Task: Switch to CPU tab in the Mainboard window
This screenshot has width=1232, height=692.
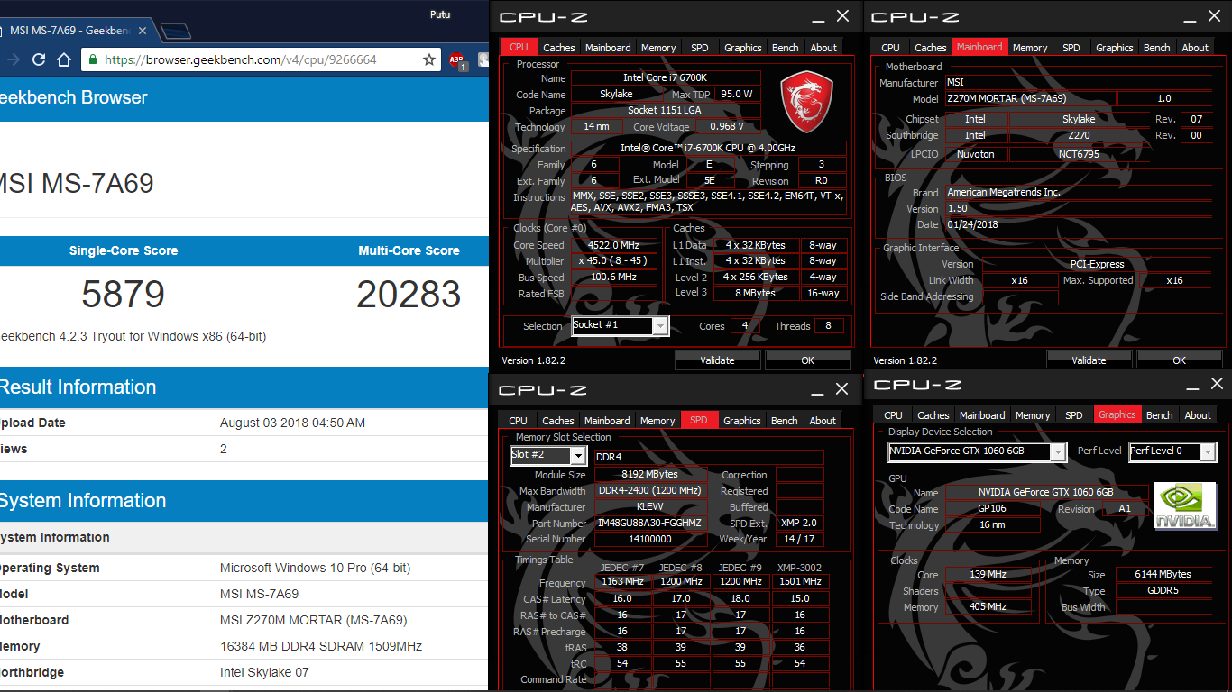Action: click(890, 48)
